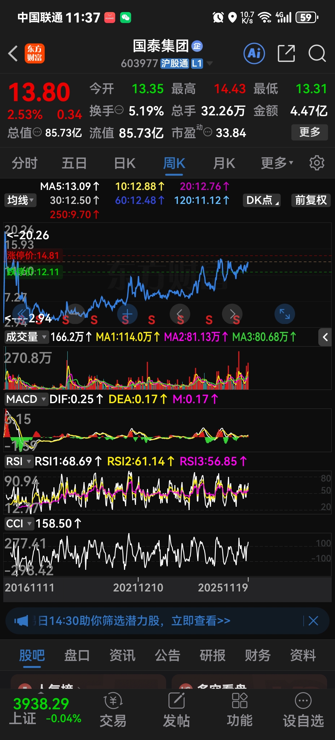This screenshot has height=740, width=335.
Task: Switch to 月K chart tab
Action: [224, 163]
